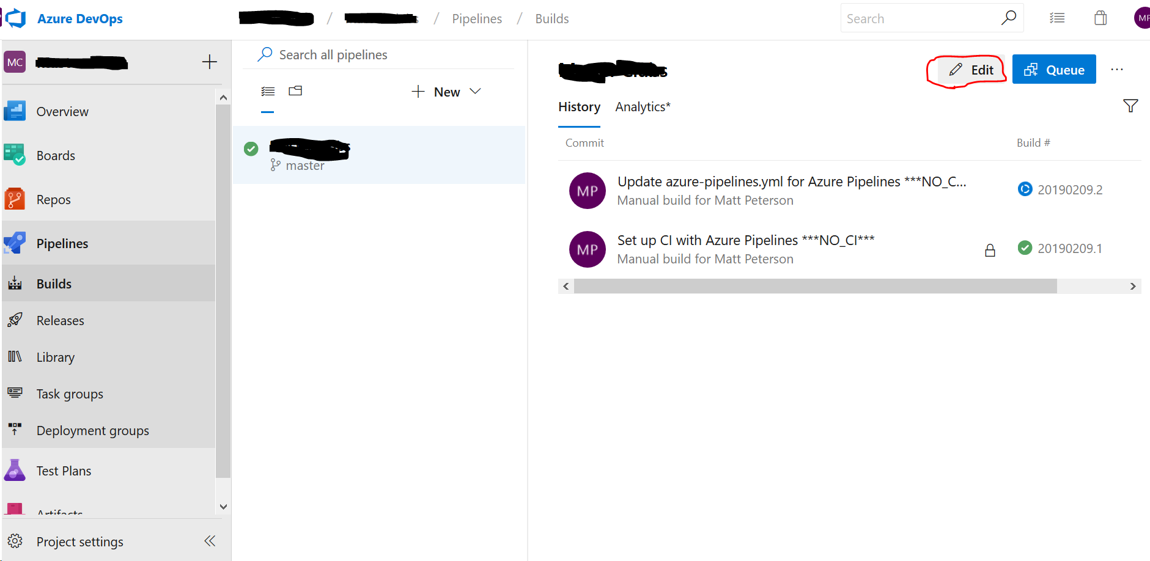Open the Overview section icon

15,111
